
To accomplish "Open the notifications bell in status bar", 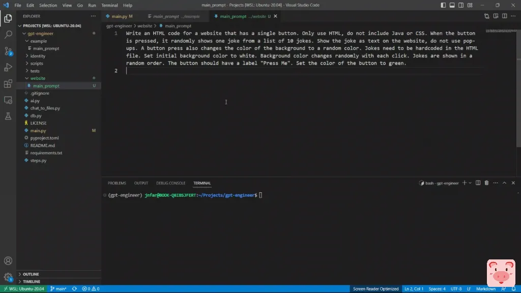I will point(514,289).
